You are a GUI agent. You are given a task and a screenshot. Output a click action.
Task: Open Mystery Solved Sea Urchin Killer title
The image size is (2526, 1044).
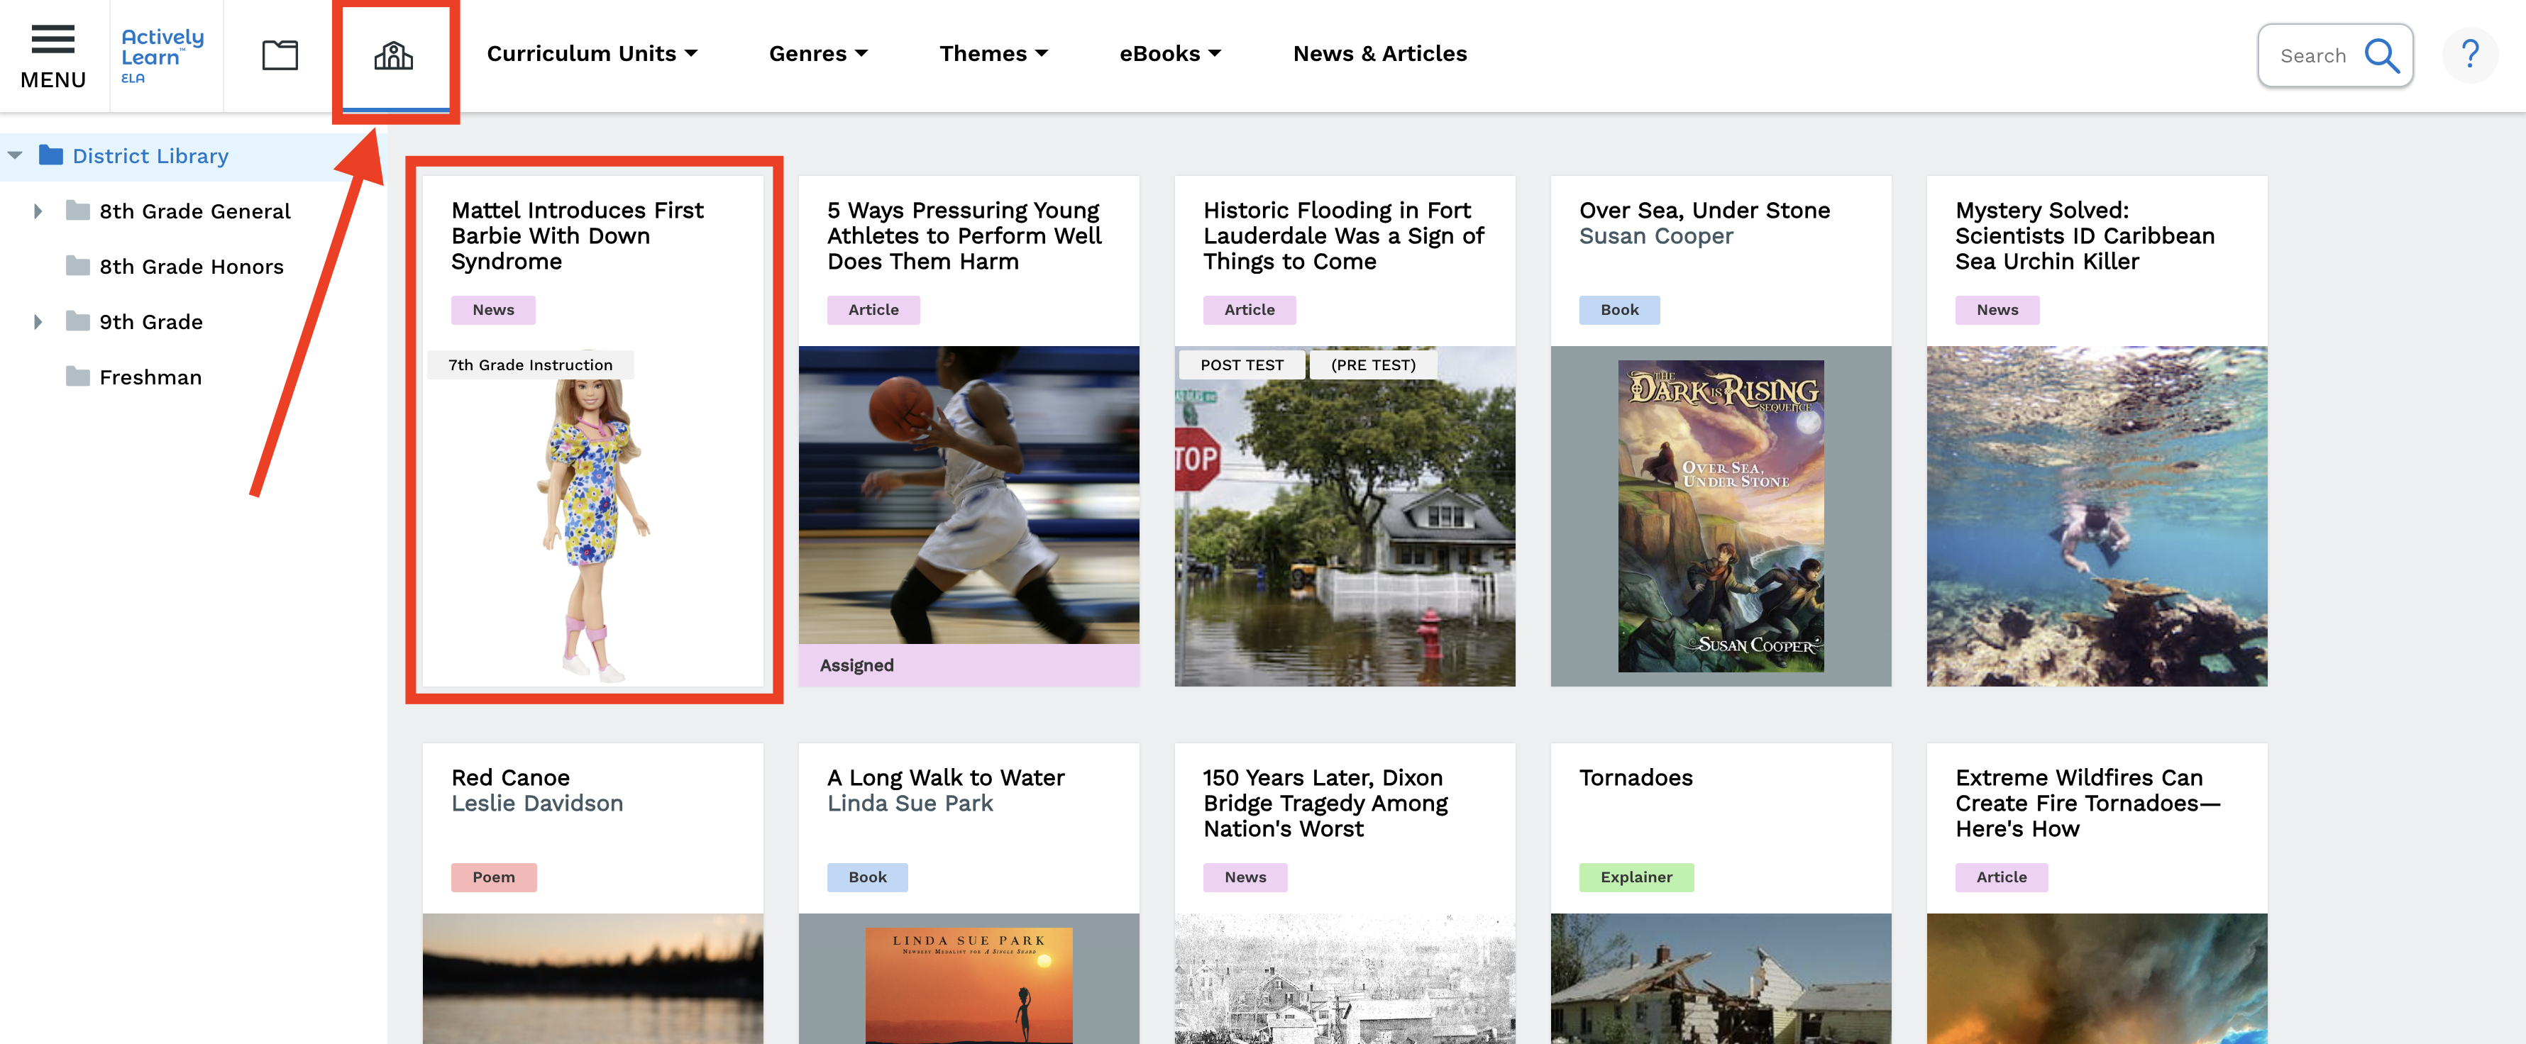click(2085, 235)
